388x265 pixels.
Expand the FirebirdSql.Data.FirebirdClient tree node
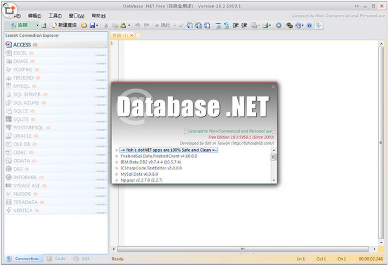point(116,156)
